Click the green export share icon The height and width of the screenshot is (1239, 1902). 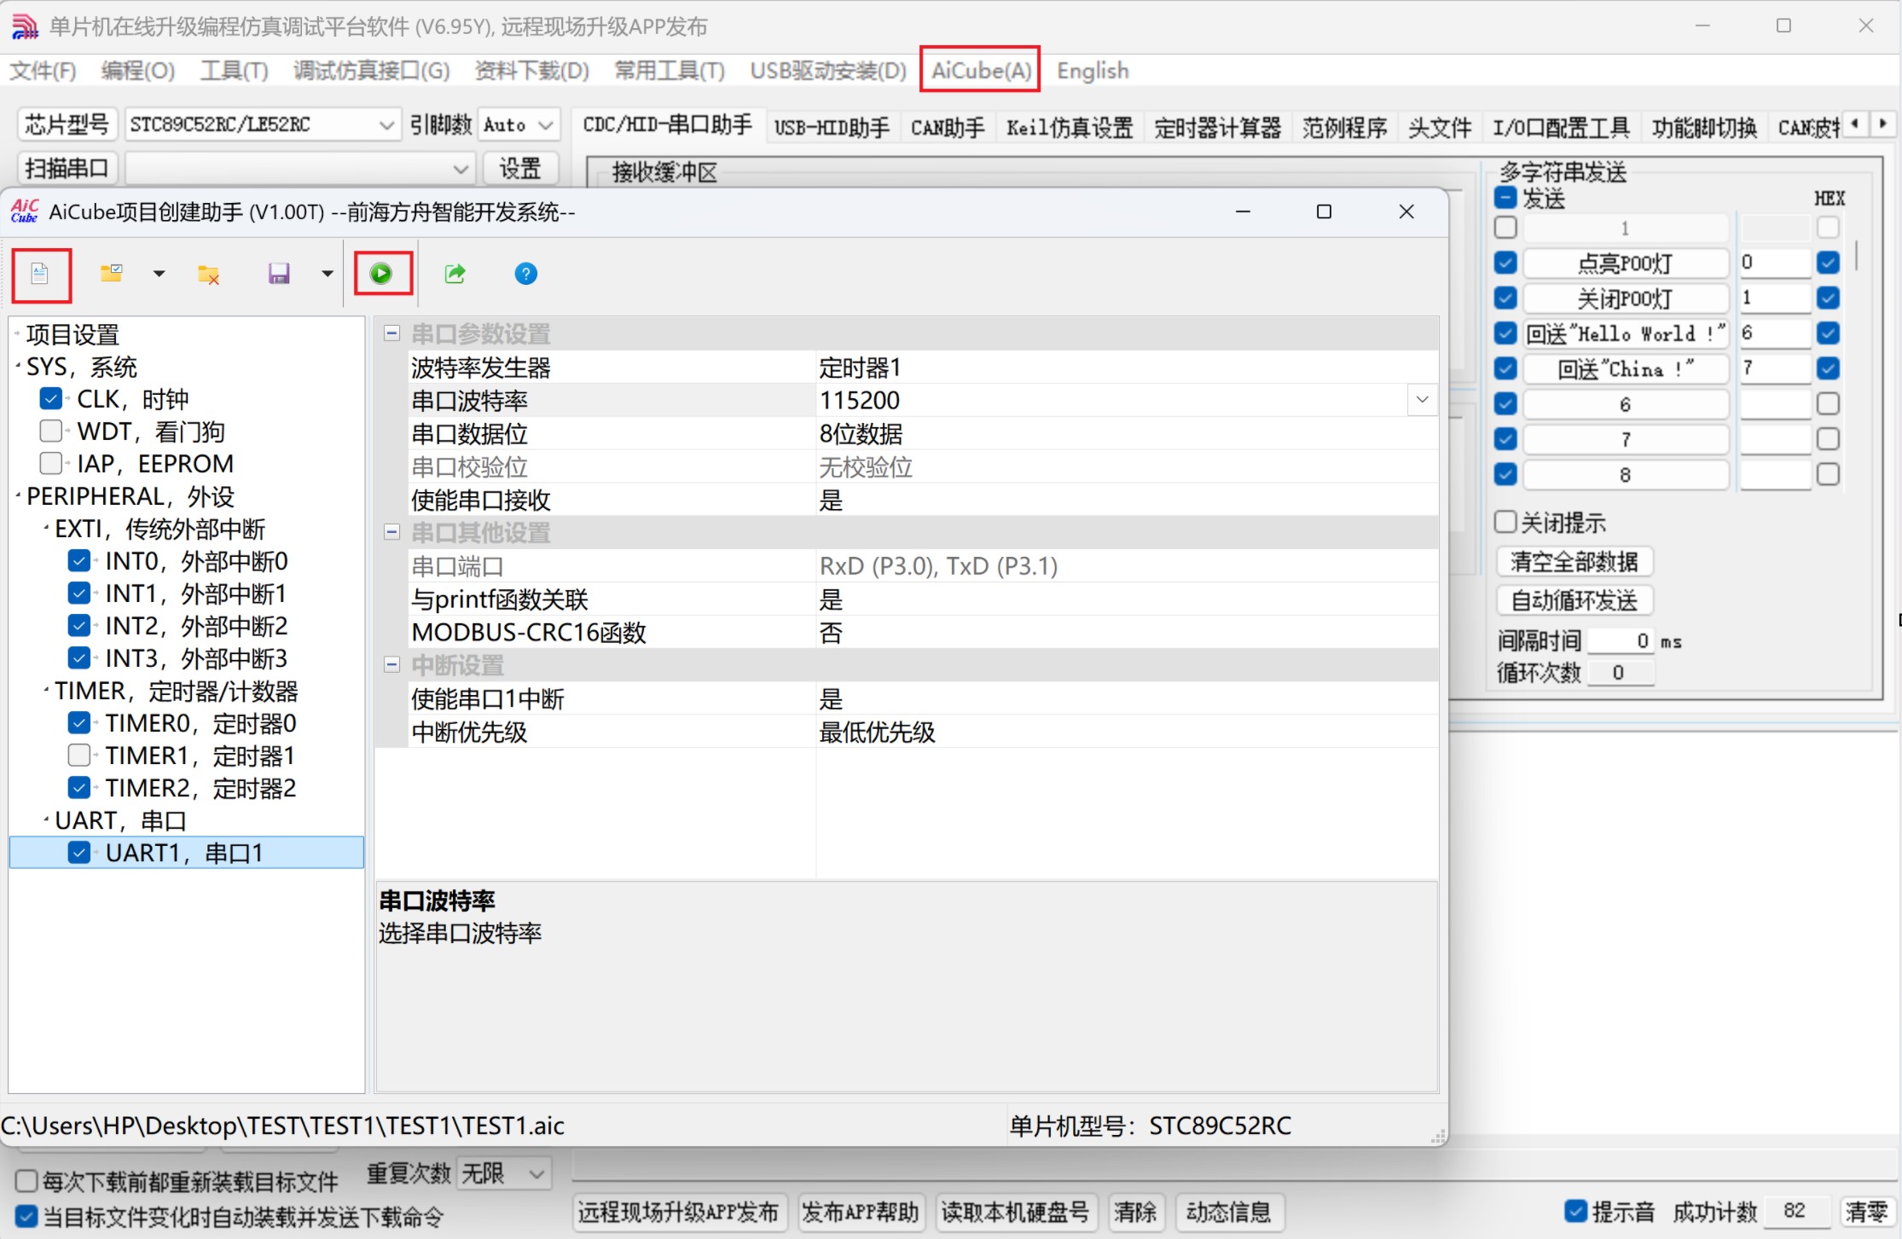pos(455,274)
